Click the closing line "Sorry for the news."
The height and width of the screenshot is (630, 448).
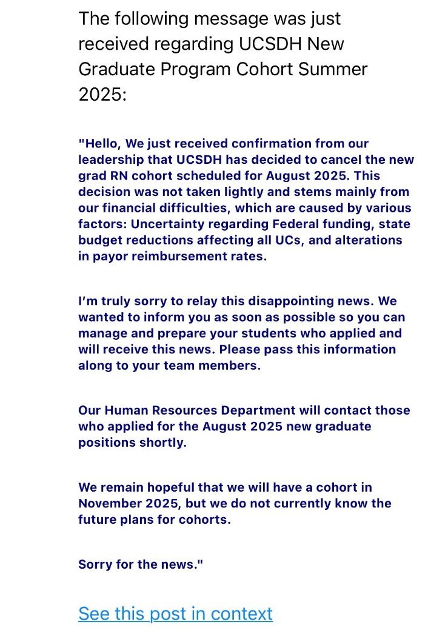[x=141, y=564]
